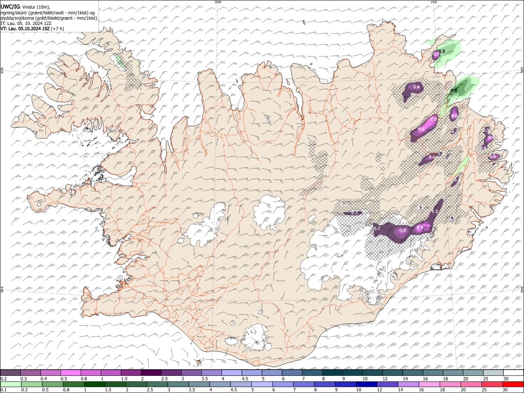Image resolution: width=524 pixels, height=393 pixels.
Task: Choose the bright red swatch after 30, lower row
Action: [x=513, y=384]
